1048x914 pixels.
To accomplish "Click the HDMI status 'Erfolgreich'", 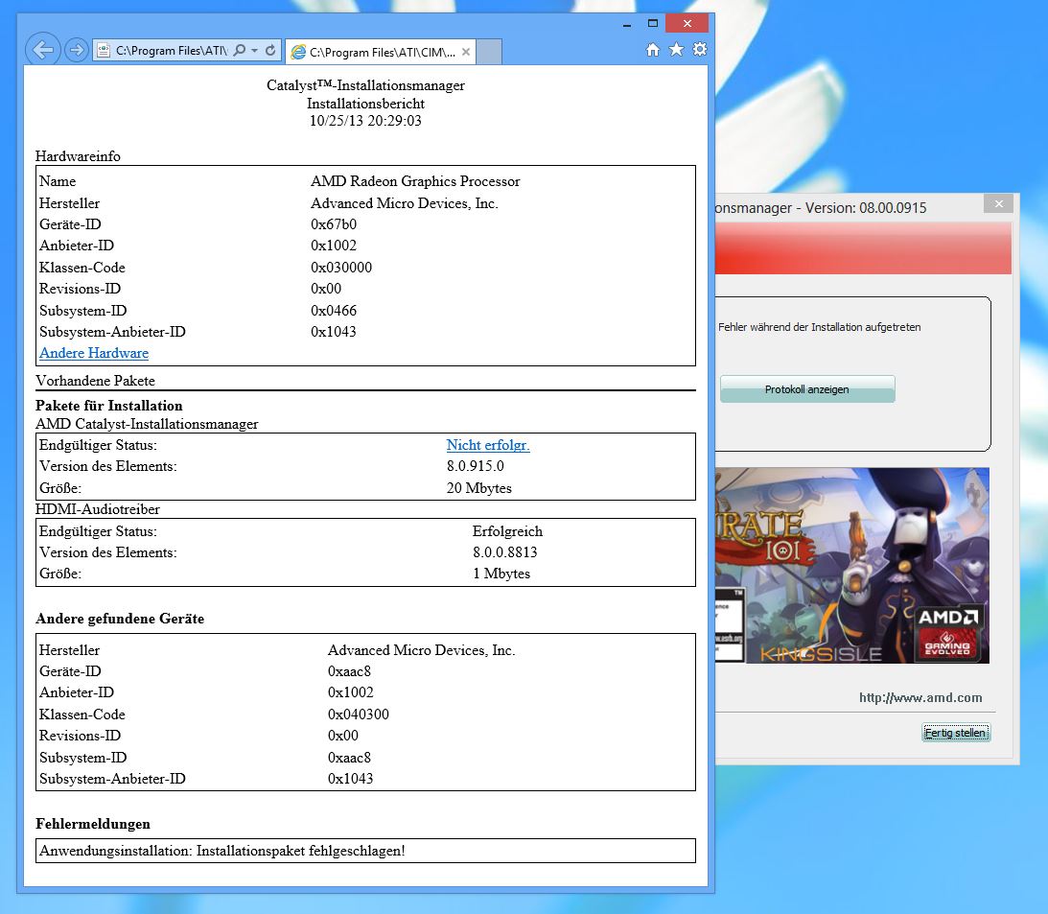I will point(507,531).
